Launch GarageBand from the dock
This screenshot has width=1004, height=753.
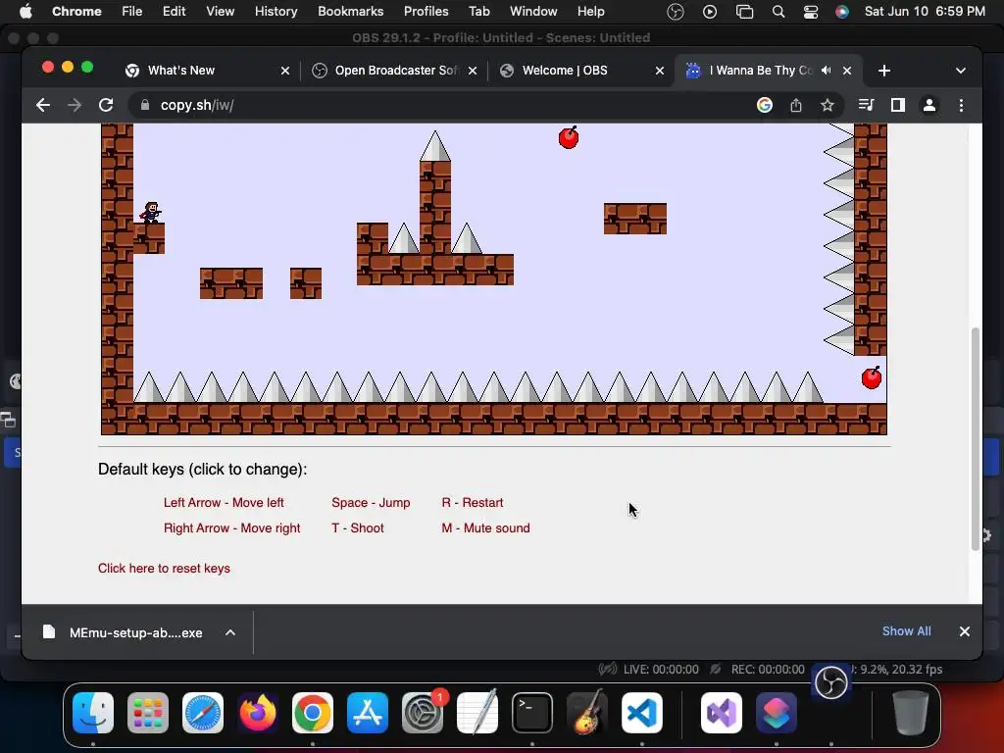pyautogui.click(x=587, y=713)
